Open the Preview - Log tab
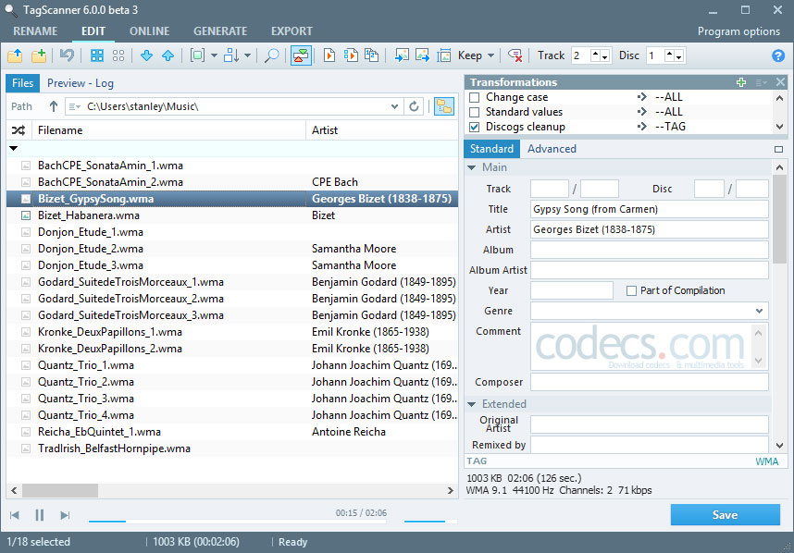 click(81, 83)
